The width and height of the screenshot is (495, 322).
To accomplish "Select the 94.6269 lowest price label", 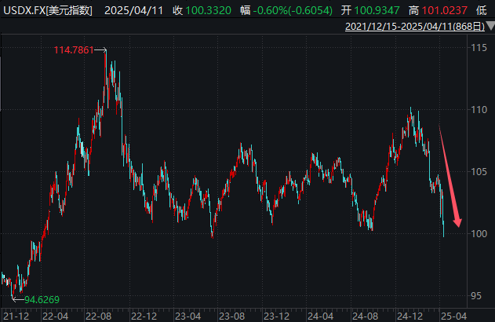I will (x=43, y=299).
